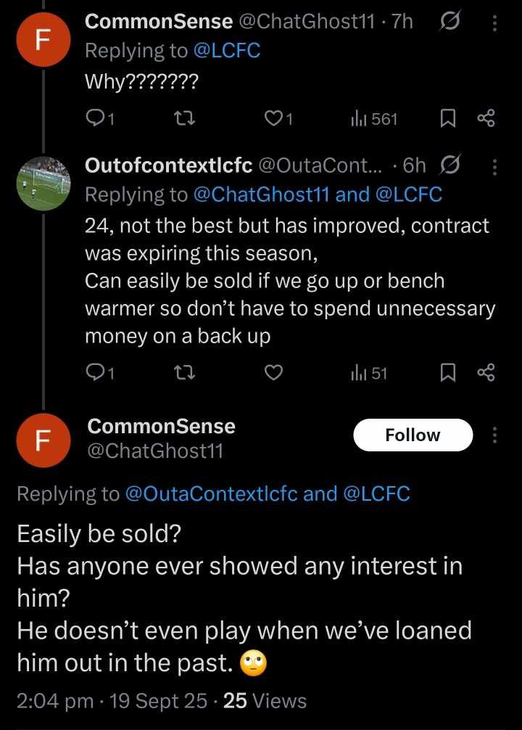Open more menu beside Follow button

click(495, 435)
